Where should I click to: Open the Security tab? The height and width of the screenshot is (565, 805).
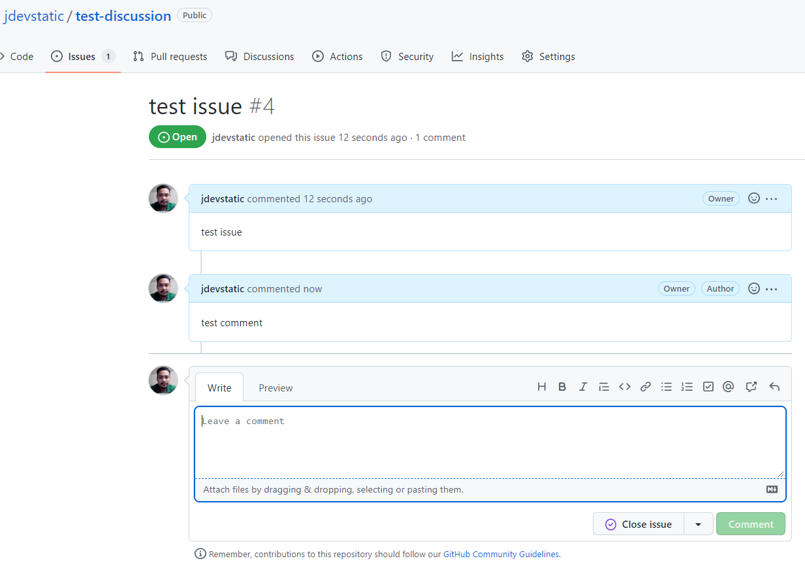tap(407, 57)
